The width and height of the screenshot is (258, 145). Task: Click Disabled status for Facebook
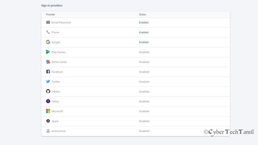point(144,72)
